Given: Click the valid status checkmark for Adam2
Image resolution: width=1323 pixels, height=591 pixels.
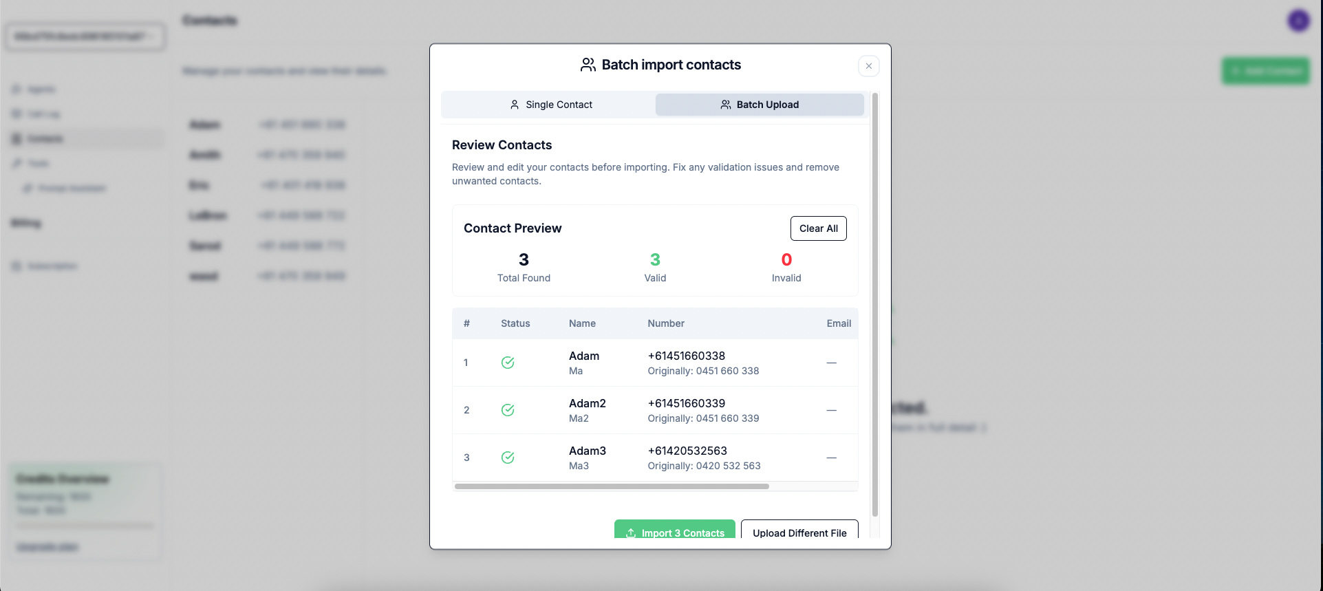Looking at the screenshot, I should click(x=508, y=410).
